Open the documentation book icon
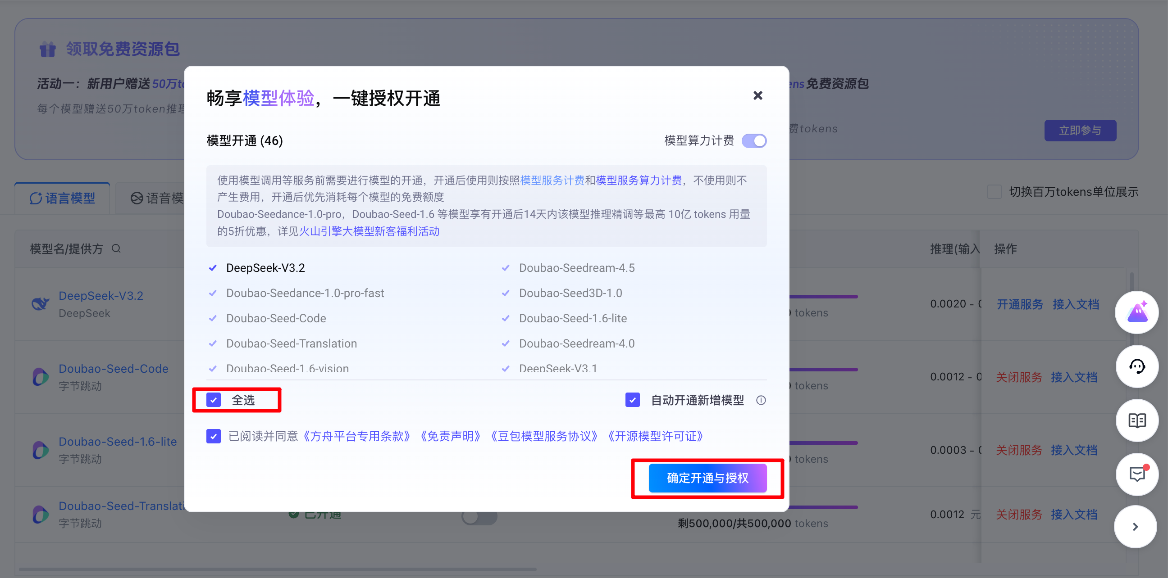This screenshot has height=578, width=1168. (x=1137, y=420)
